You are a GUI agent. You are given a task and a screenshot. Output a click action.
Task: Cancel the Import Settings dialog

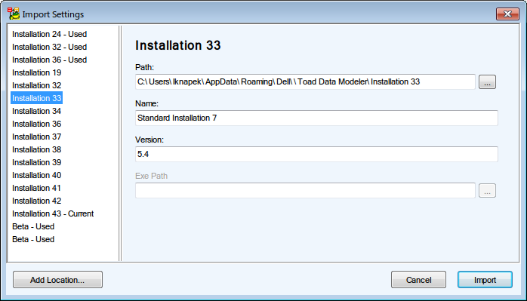(418, 280)
